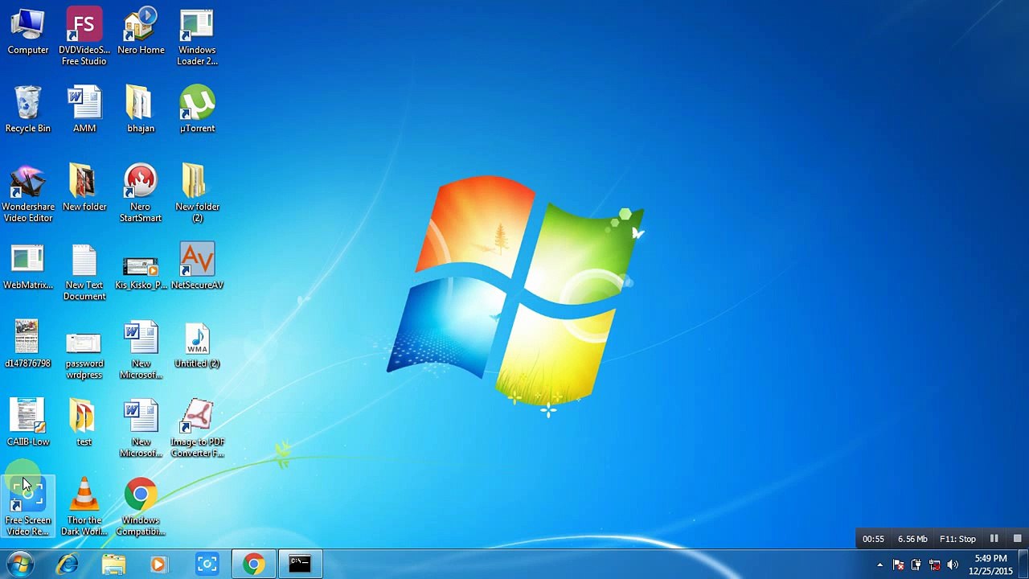Select the bhajan folder
The image size is (1029, 579).
(141, 110)
